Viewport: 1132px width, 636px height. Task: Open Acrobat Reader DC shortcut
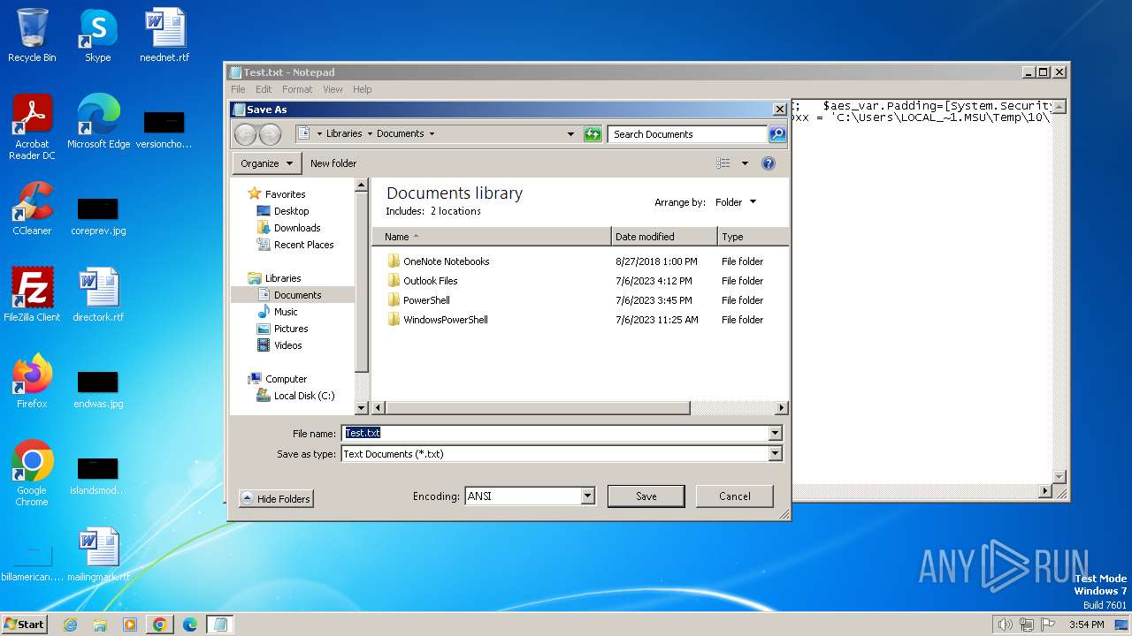click(x=32, y=127)
